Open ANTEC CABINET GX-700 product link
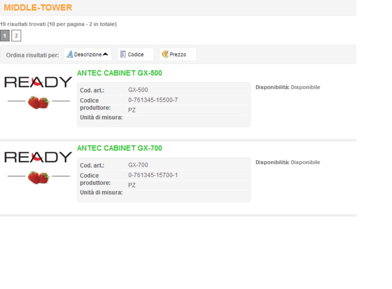Image resolution: width=392 pixels, height=289 pixels. [x=120, y=148]
